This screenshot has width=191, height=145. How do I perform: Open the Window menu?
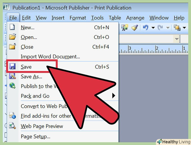coord(159,18)
